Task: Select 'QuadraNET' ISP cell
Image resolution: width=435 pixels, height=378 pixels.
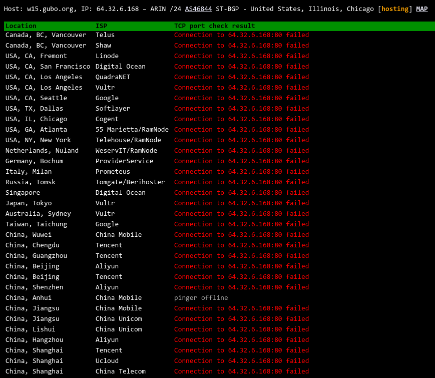Action: pyautogui.click(x=113, y=77)
